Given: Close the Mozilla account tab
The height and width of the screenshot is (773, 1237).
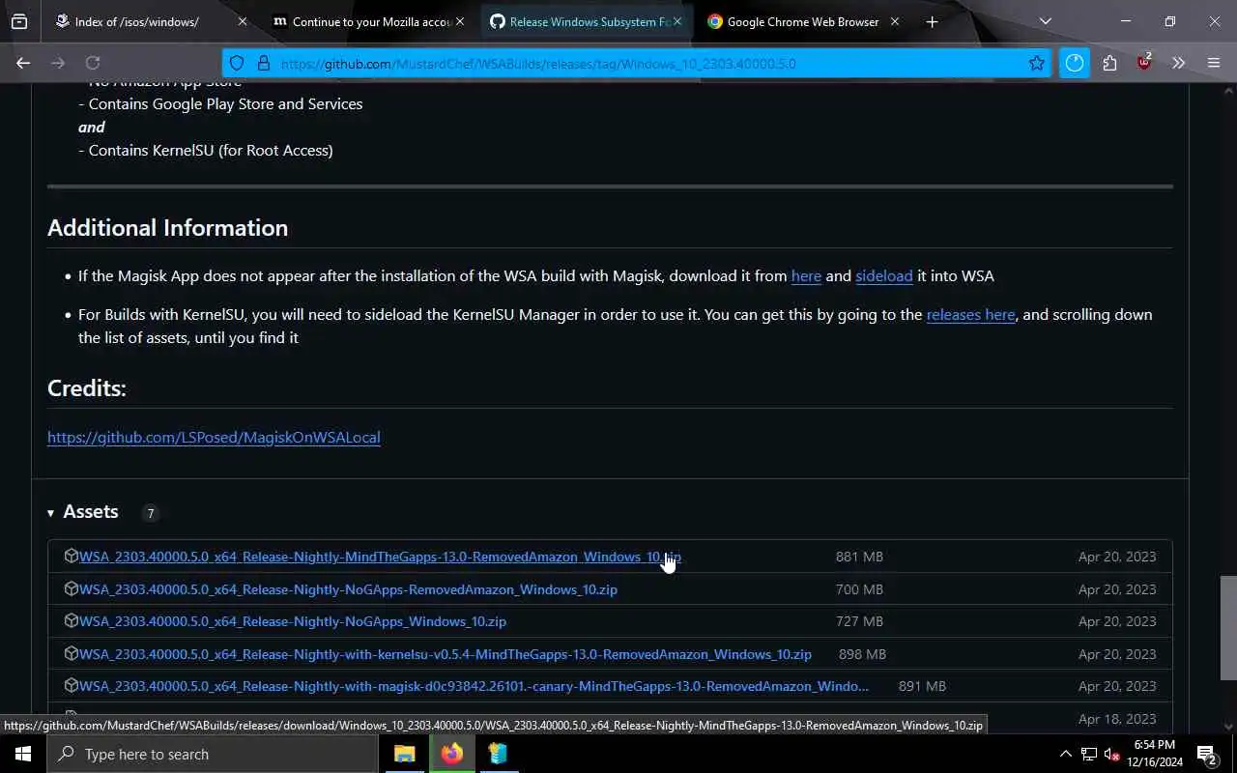Looking at the screenshot, I should click(x=460, y=21).
